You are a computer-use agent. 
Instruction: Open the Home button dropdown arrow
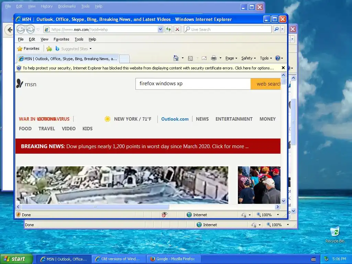point(183,58)
